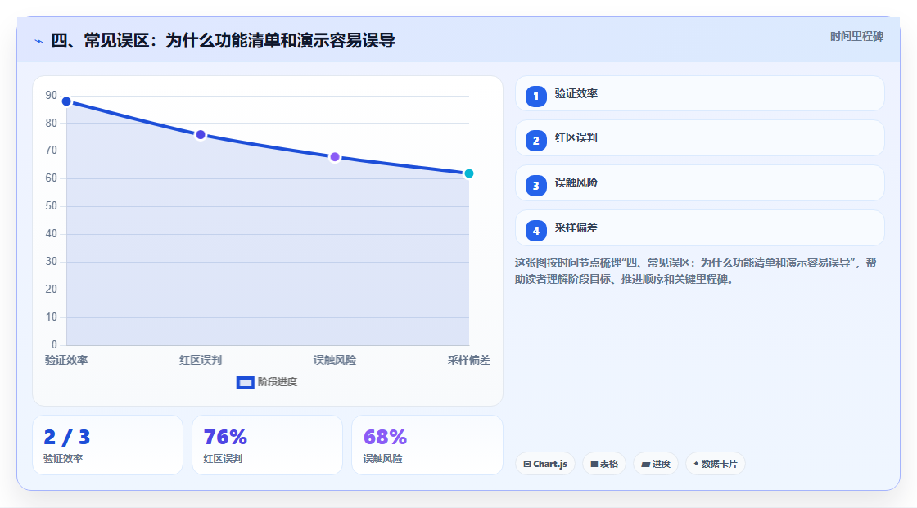
Task: Click the 时间里程碑 label in header
Action: point(856,37)
